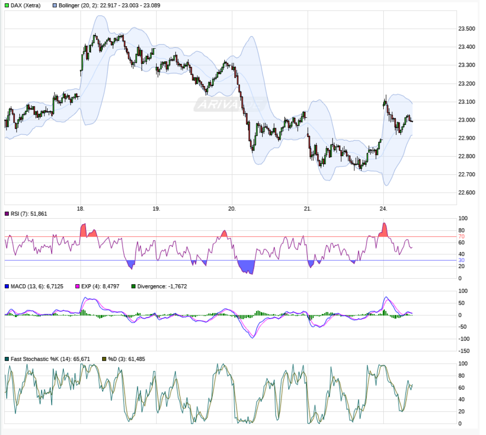
Task: Click the 21. date axis label
Action: click(308, 209)
